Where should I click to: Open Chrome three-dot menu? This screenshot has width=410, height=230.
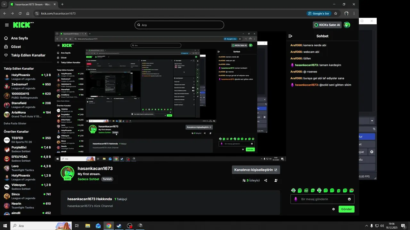[354, 13]
